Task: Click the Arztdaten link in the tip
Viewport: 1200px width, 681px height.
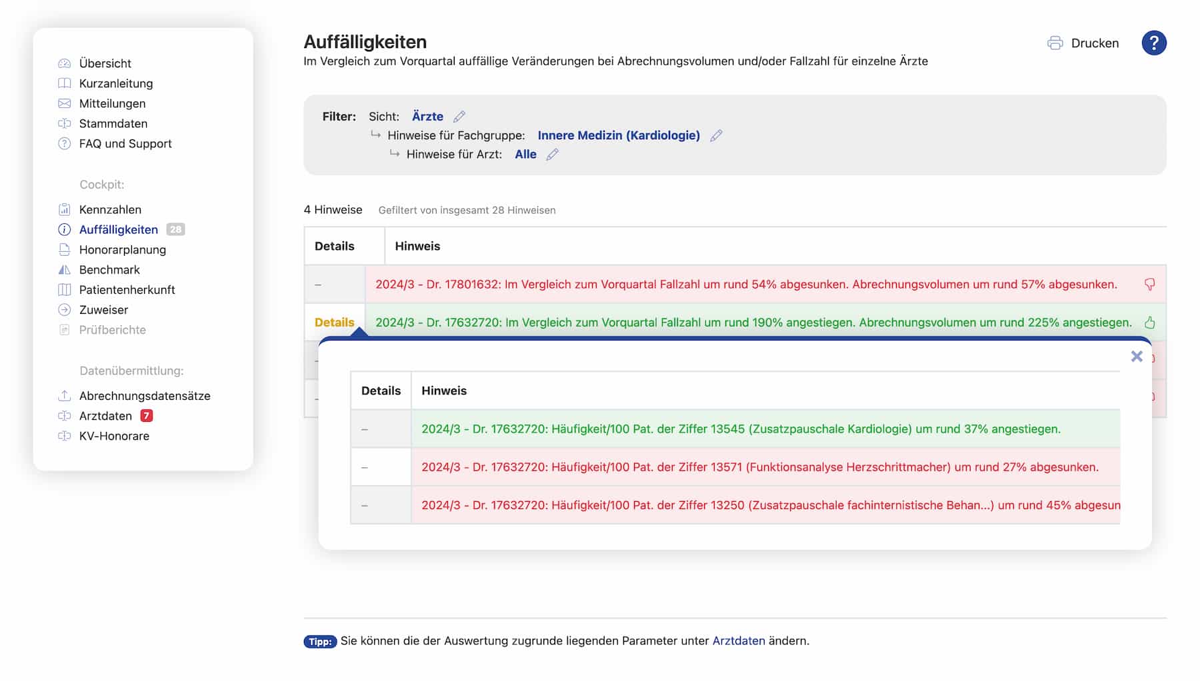Action: click(738, 641)
